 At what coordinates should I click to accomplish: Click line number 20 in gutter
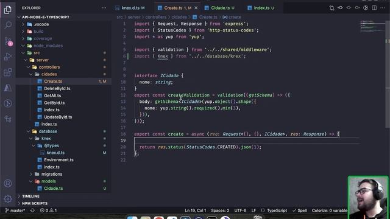tap(123, 147)
